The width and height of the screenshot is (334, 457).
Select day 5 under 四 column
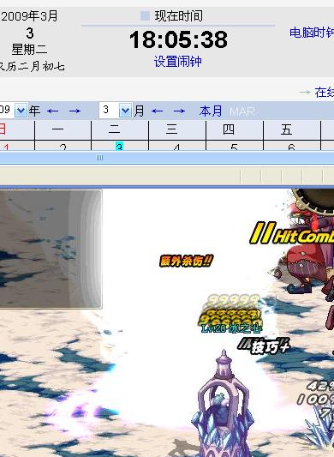234,147
